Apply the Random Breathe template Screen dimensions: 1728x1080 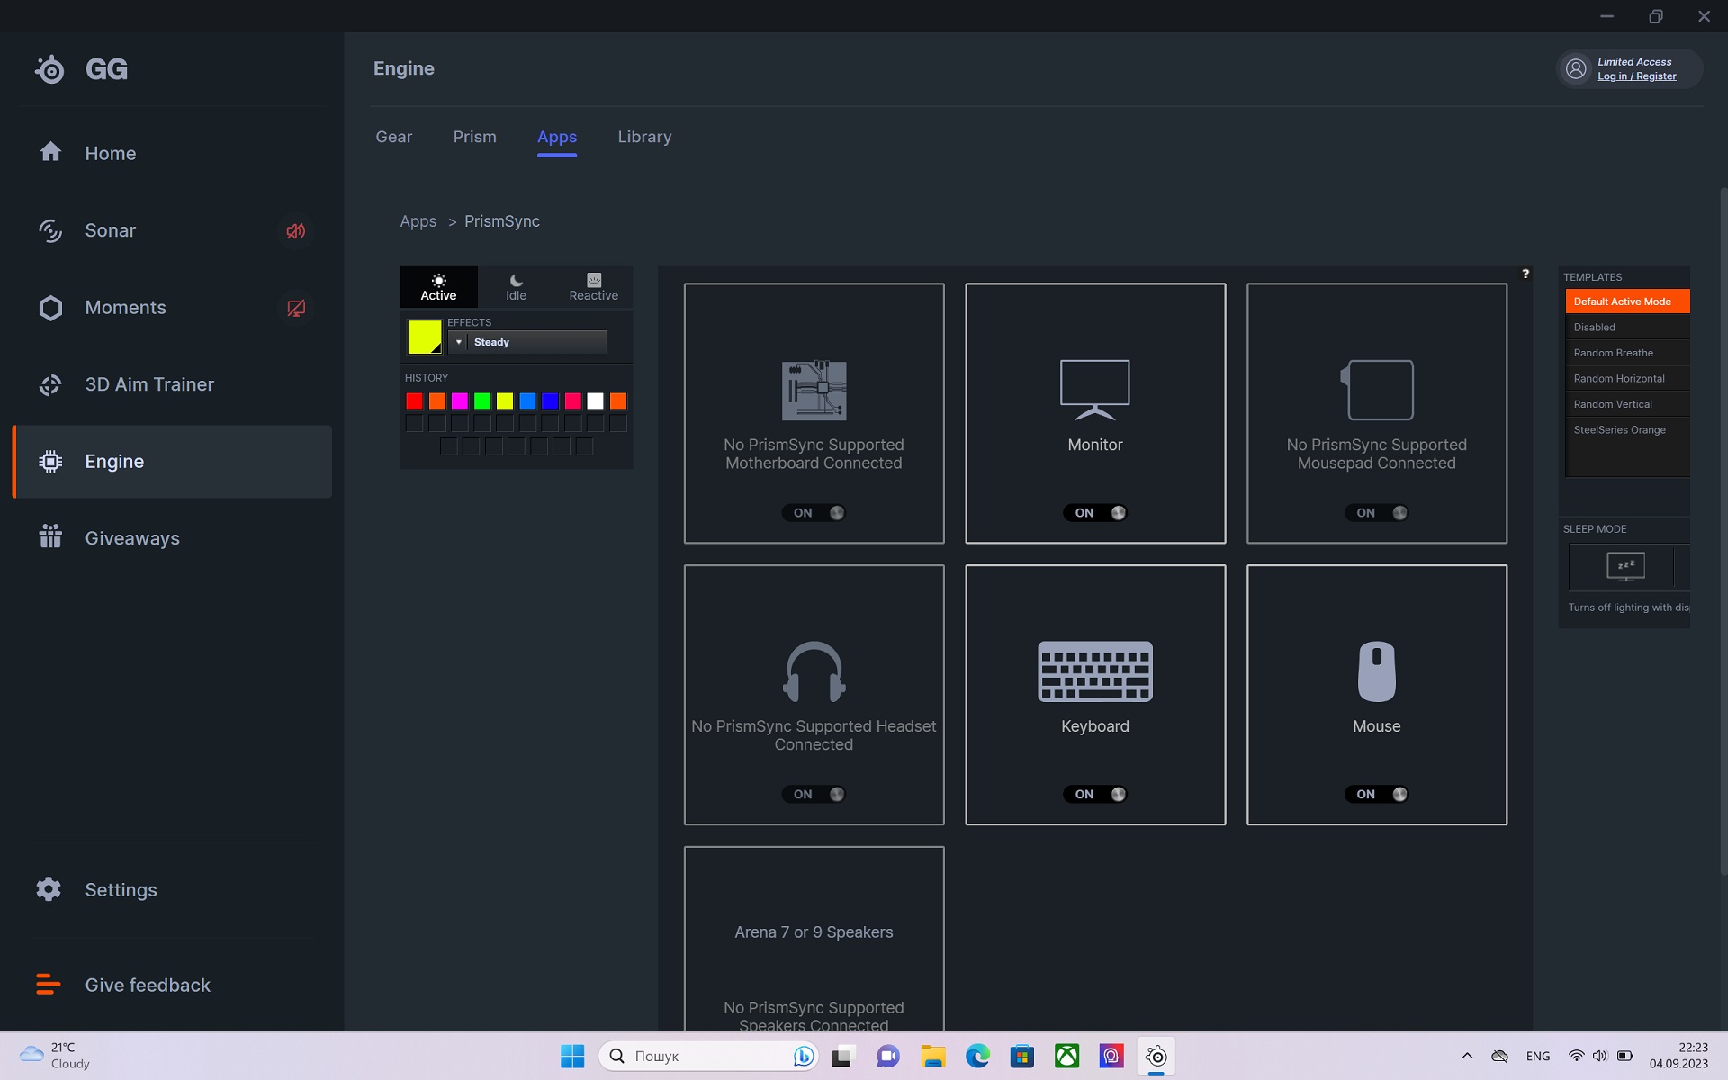point(1627,353)
